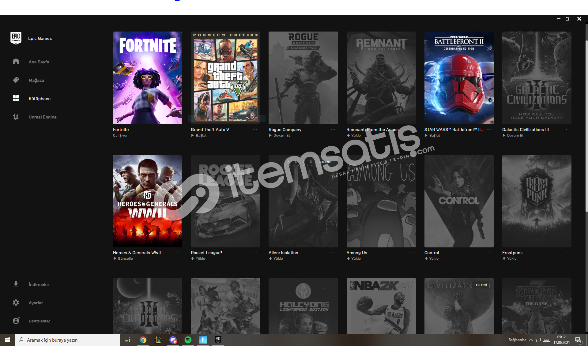Open the Mağaza store tag icon
Viewport: 588px width, 346px height.
click(16, 80)
